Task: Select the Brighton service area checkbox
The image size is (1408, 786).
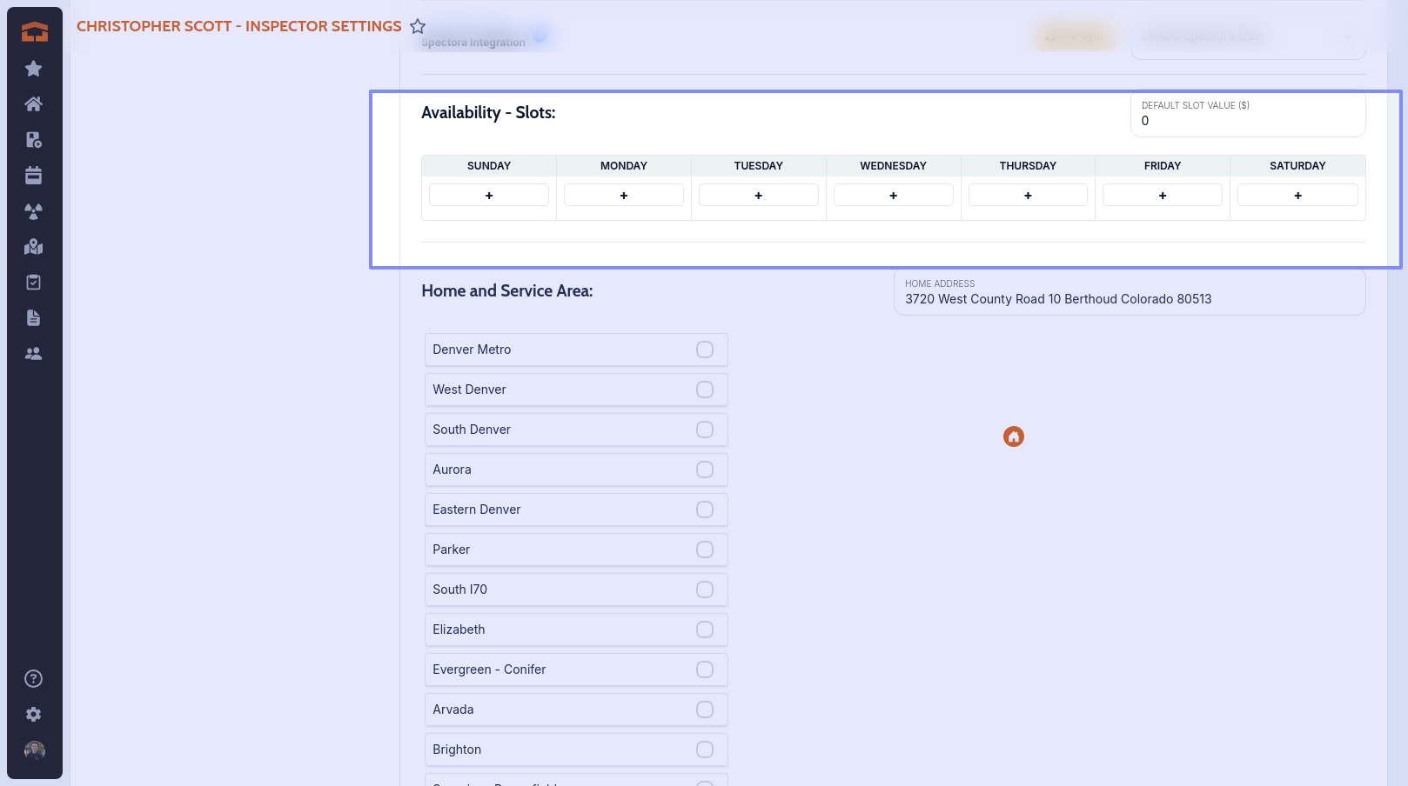Action: 705,749
